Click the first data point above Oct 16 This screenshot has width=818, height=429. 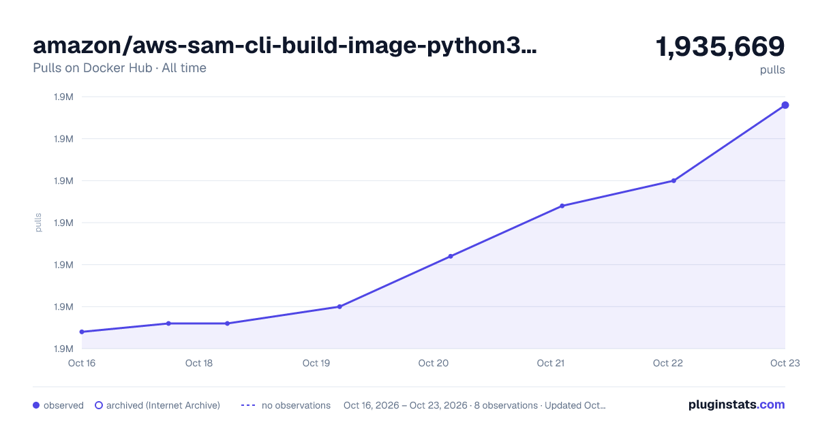tap(82, 332)
